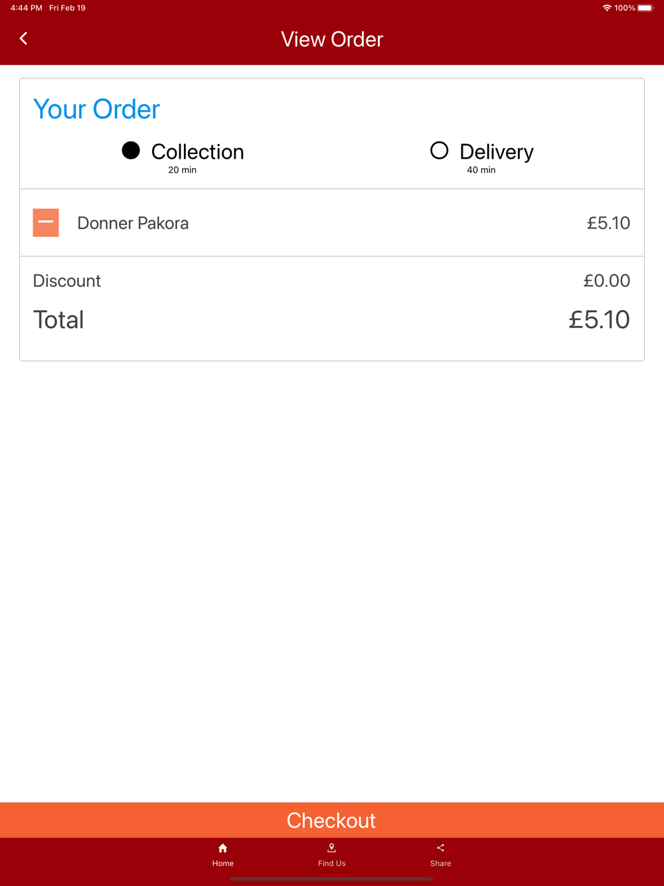Select the Delivery radio button

click(439, 151)
